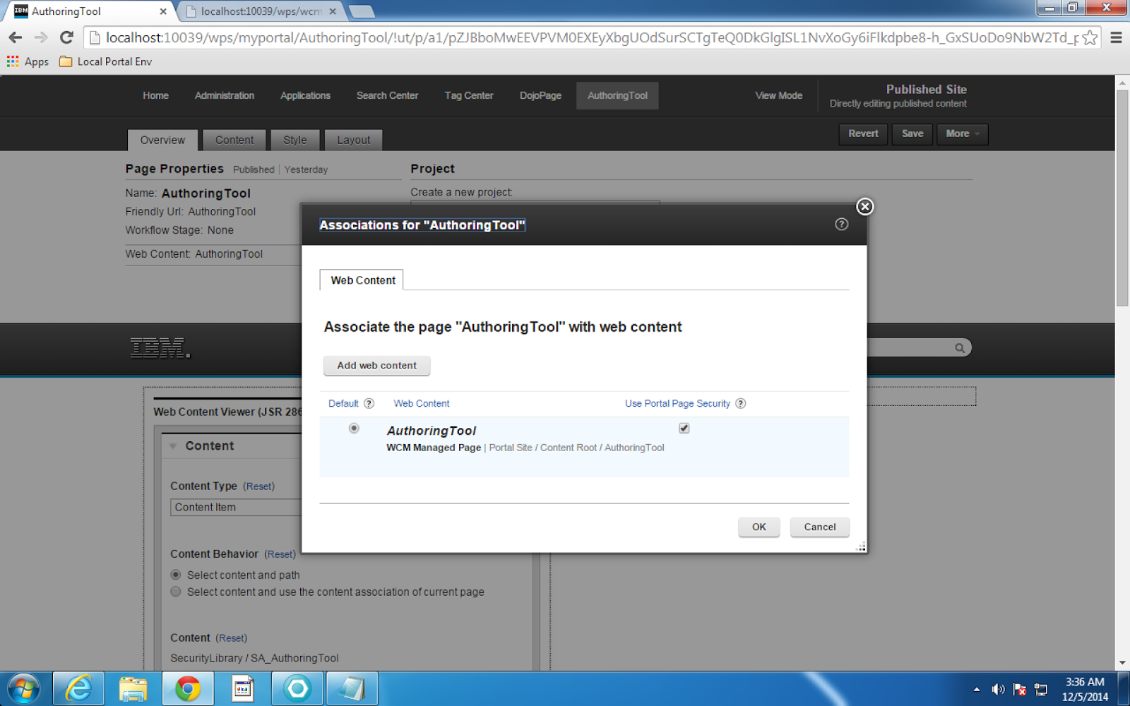The image size is (1130, 706).
Task: Switch to the Overview tab
Action: pyautogui.click(x=162, y=140)
